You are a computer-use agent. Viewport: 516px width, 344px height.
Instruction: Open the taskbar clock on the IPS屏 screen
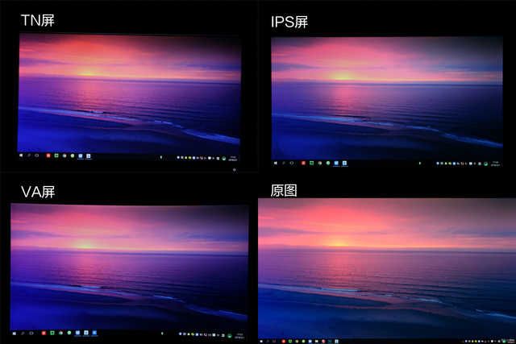coord(495,164)
